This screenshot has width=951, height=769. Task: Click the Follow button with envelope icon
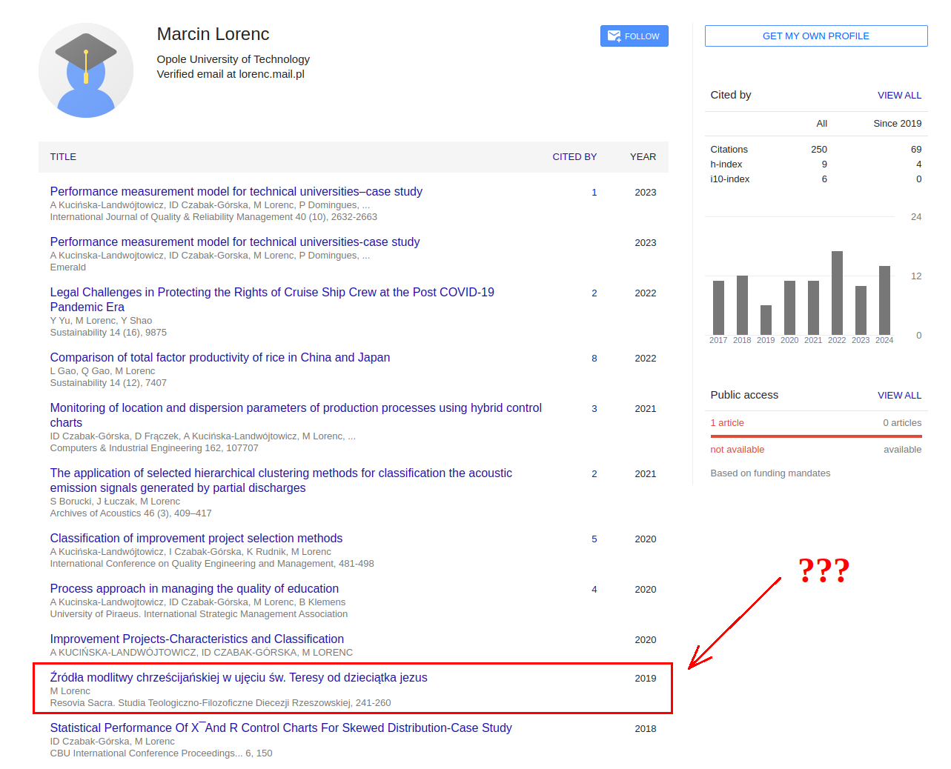(x=634, y=36)
